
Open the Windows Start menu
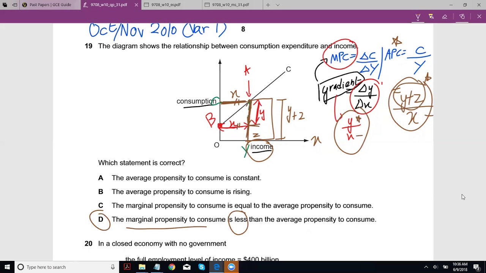click(7, 267)
